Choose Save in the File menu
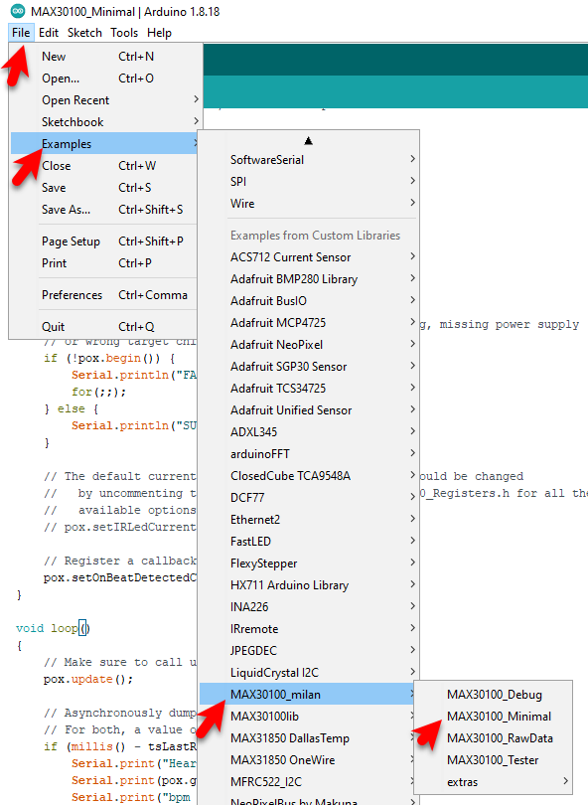The height and width of the screenshot is (805, 588). point(104,188)
